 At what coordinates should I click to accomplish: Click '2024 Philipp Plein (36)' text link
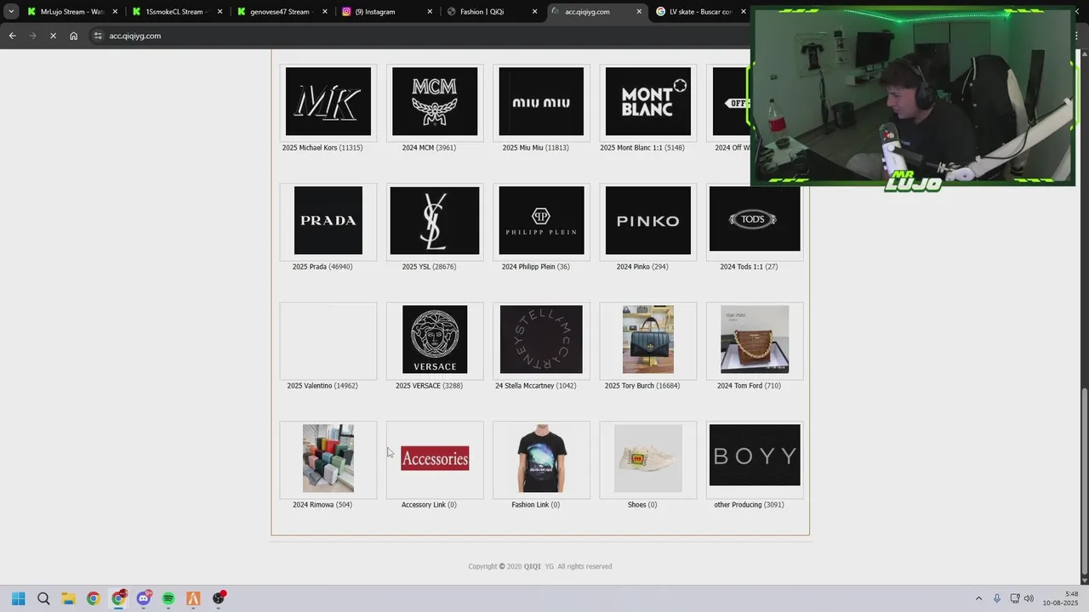pyautogui.click(x=535, y=267)
